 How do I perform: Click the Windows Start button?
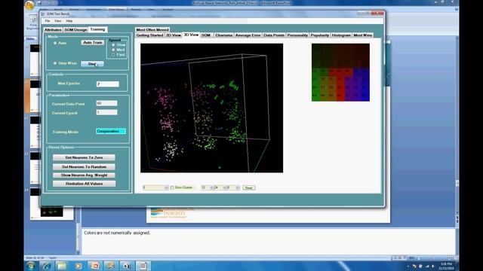coord(30,266)
